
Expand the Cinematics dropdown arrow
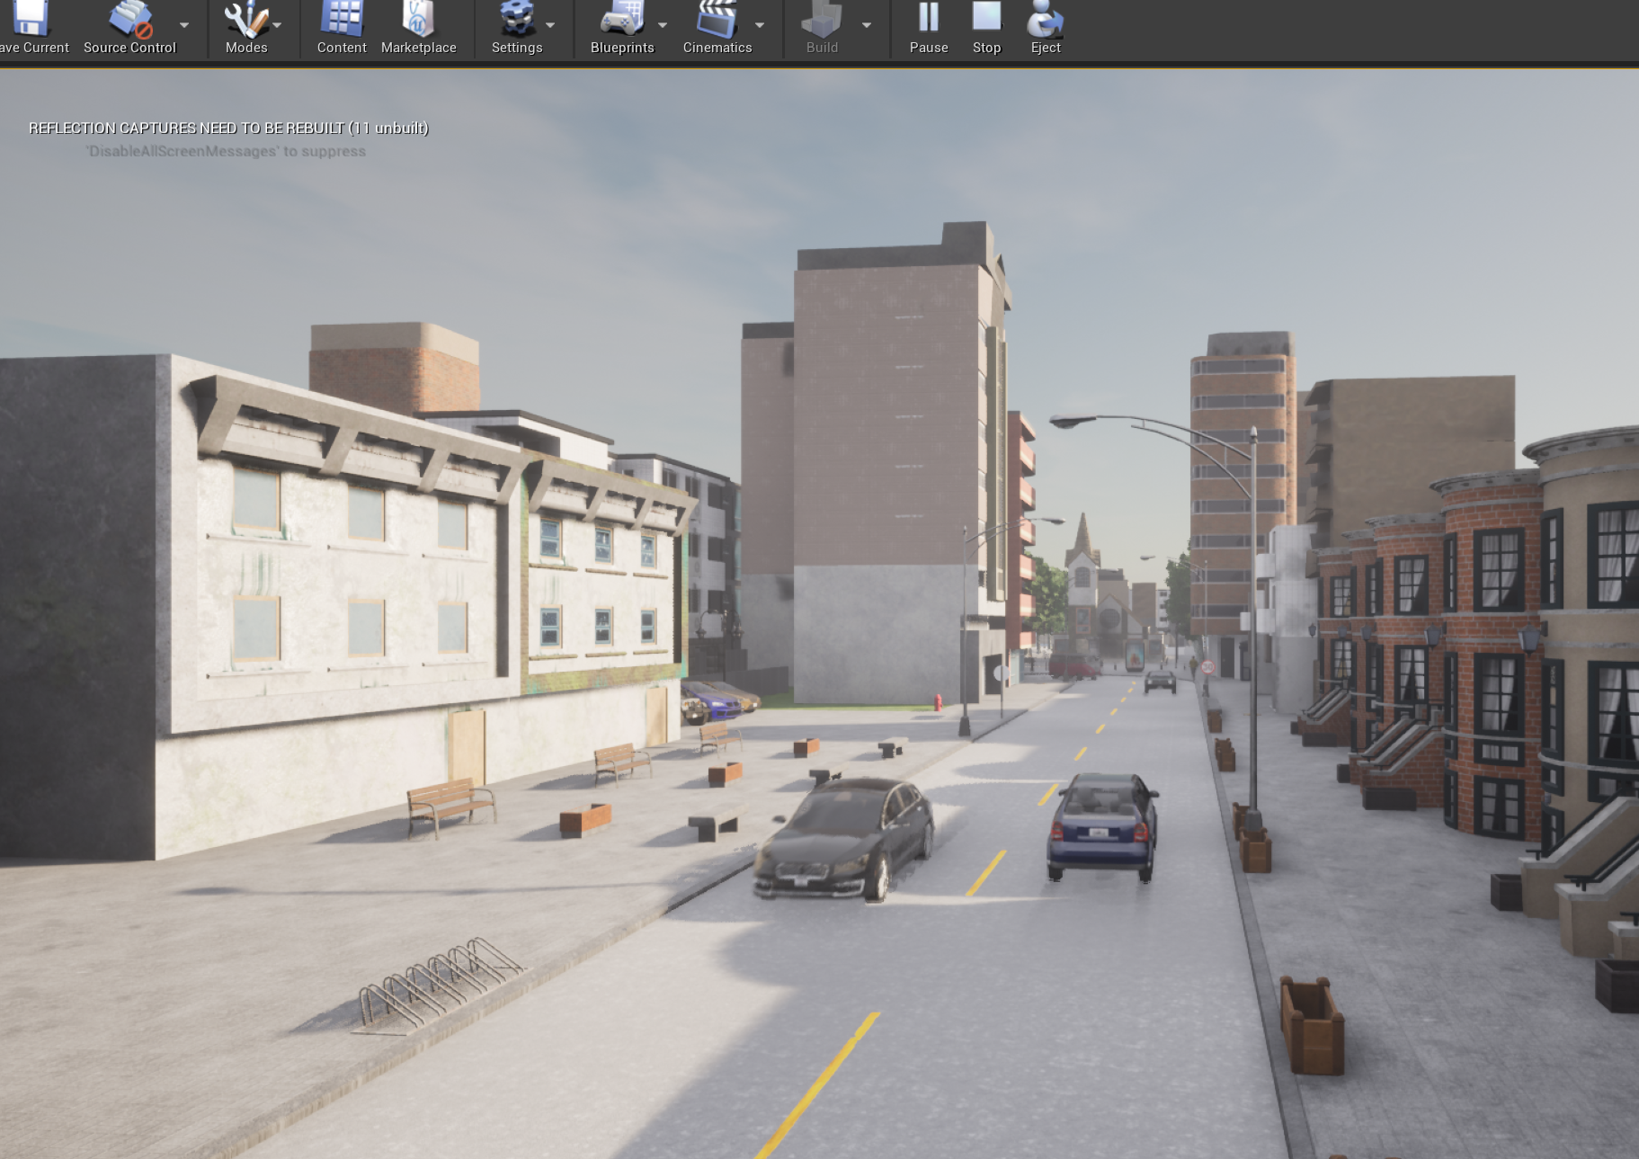tap(760, 25)
